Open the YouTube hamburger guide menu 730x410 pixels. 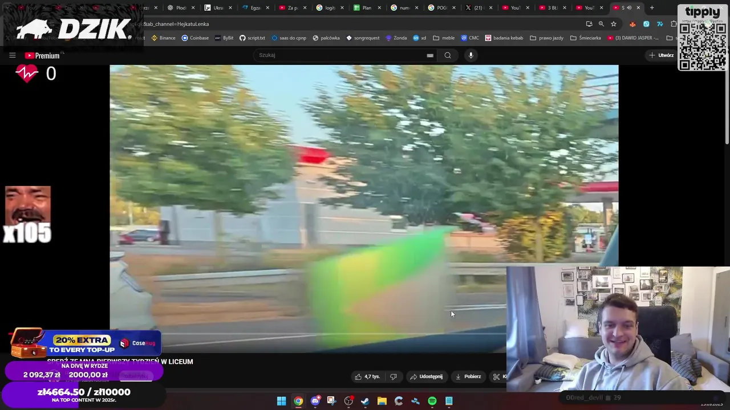point(12,55)
